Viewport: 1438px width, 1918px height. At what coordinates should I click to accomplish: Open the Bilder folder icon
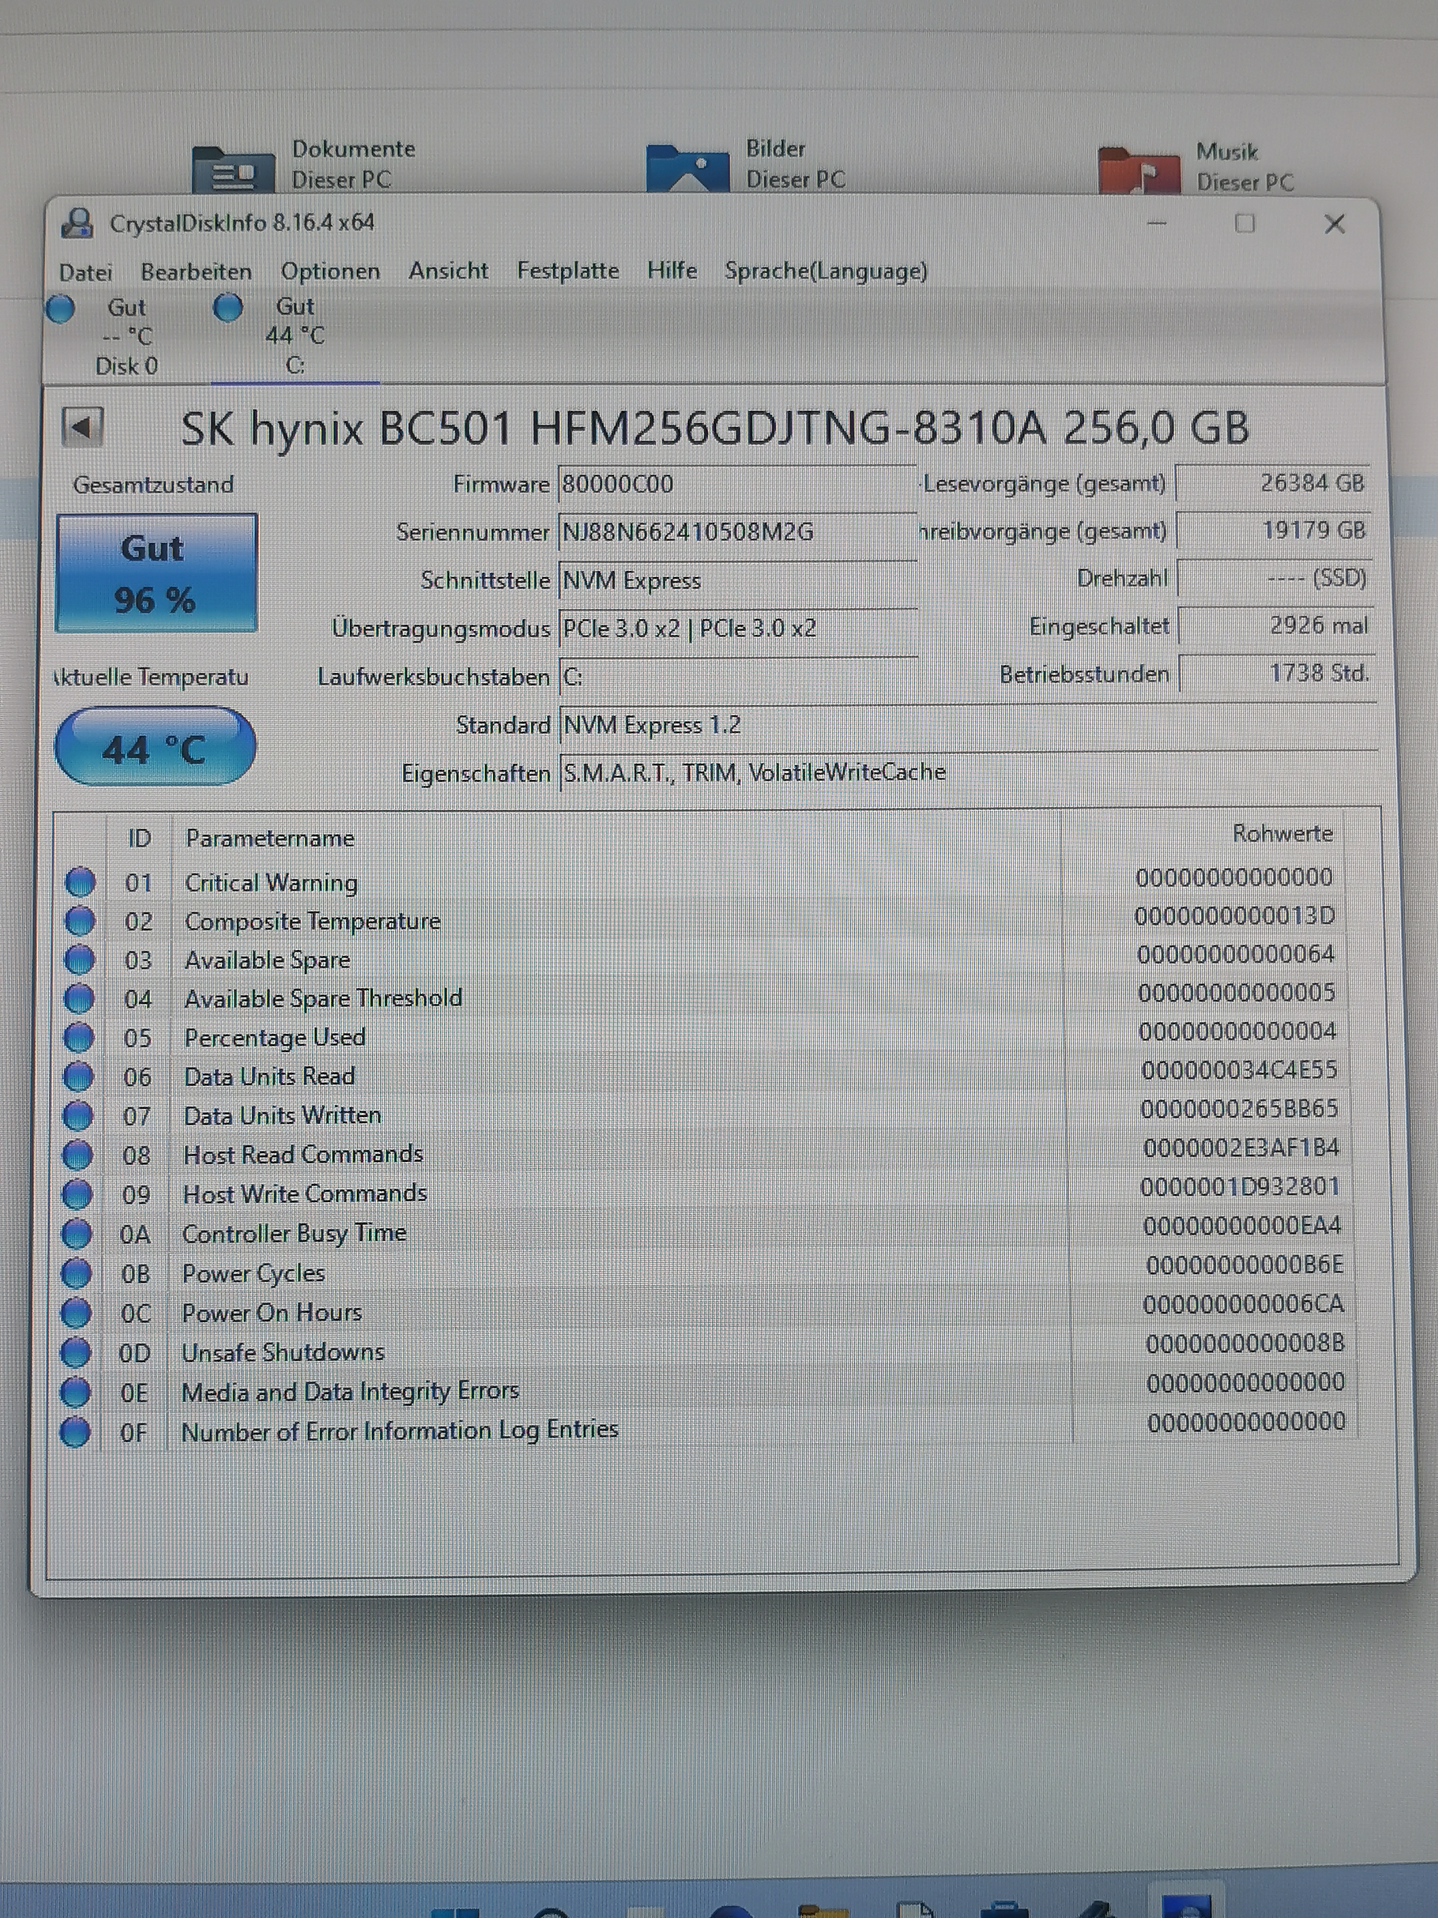click(686, 168)
